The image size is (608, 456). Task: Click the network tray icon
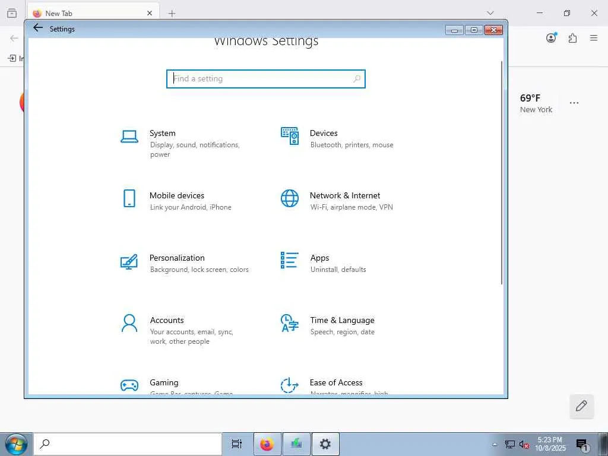point(510,445)
